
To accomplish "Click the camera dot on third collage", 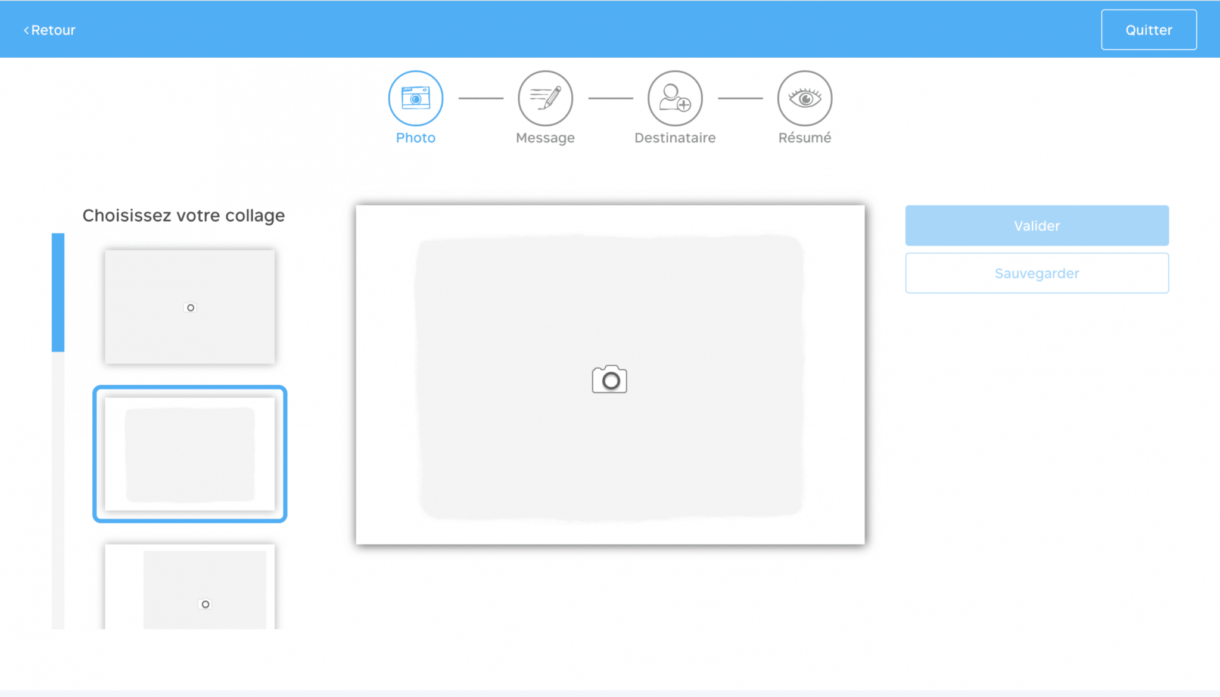I will pos(206,603).
